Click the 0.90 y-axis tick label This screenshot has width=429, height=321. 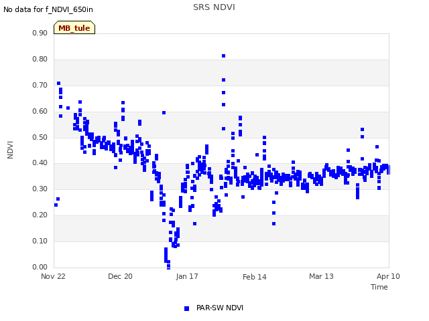[x=40, y=33]
